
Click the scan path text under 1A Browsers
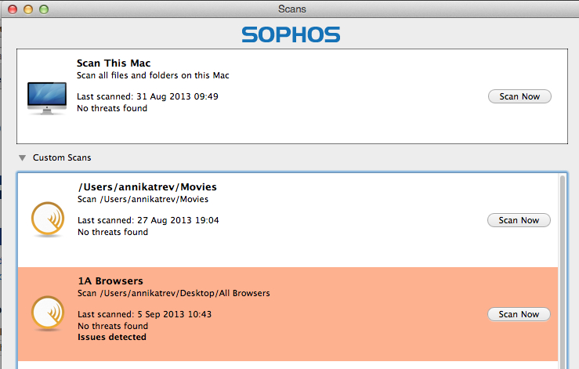click(173, 293)
